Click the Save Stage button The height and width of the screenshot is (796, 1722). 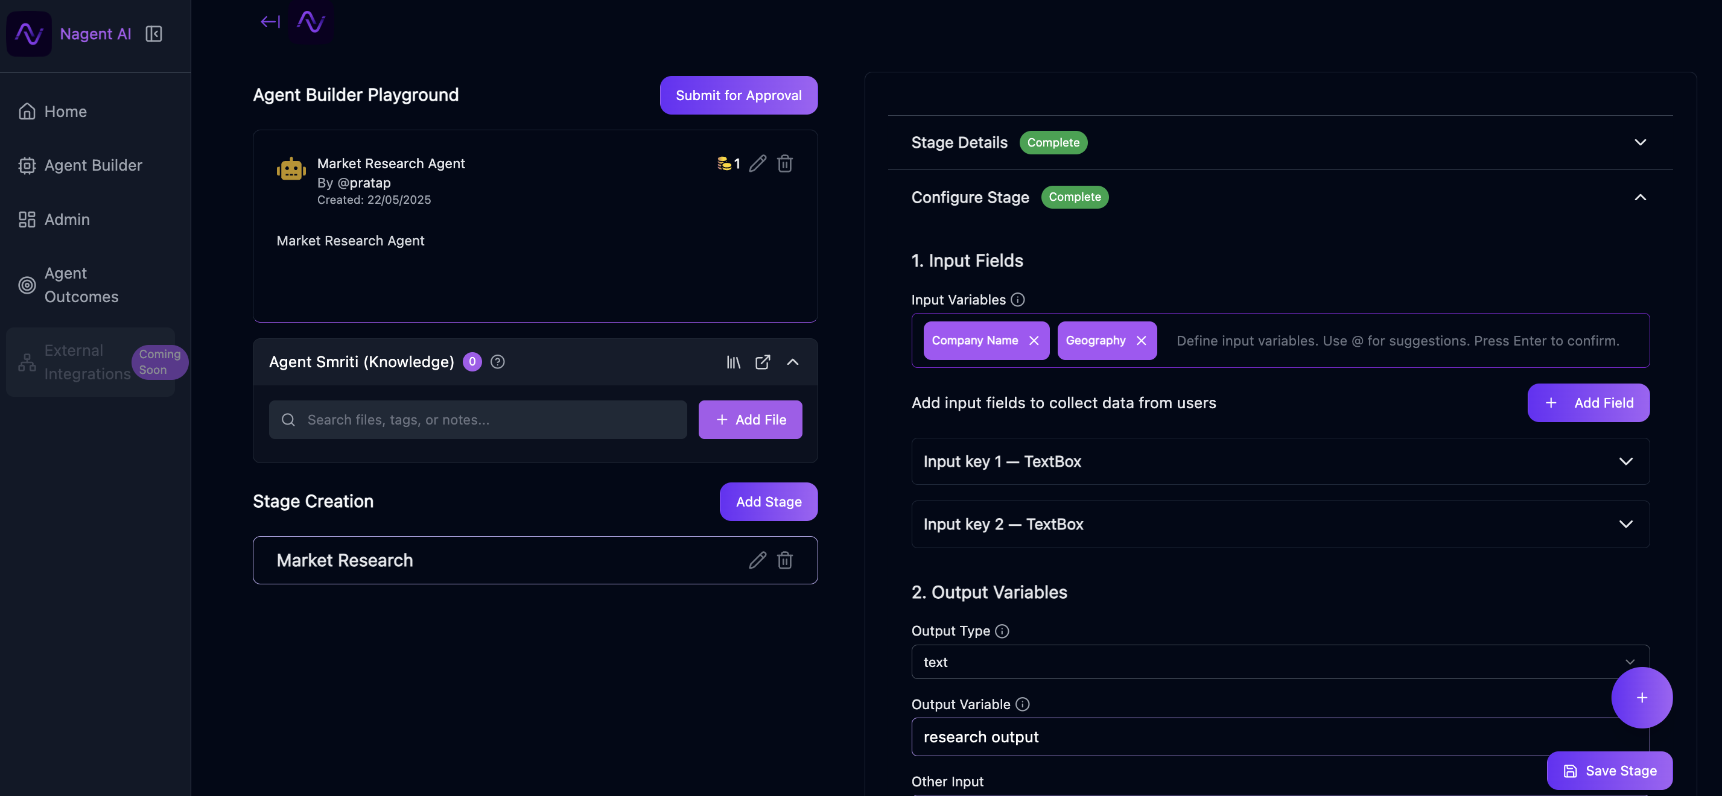tap(1609, 771)
